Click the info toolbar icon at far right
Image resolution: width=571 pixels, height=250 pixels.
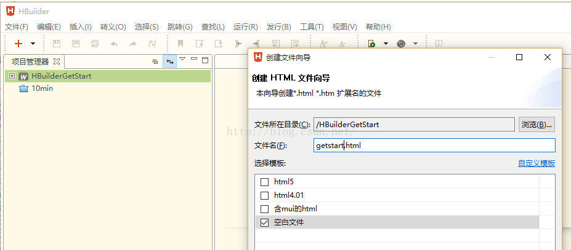point(439,44)
